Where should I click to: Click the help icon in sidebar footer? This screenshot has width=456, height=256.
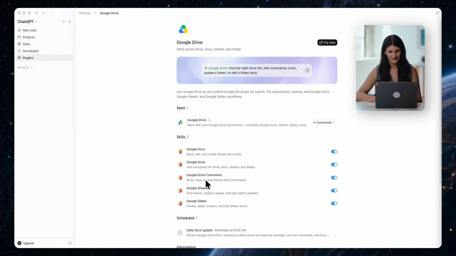coord(70,243)
